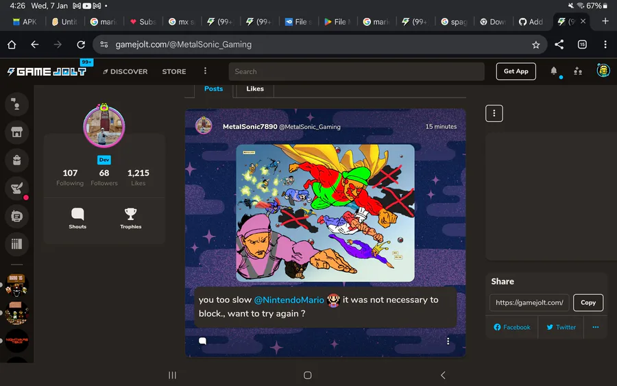Open the quests icon with the red dot

(16, 189)
